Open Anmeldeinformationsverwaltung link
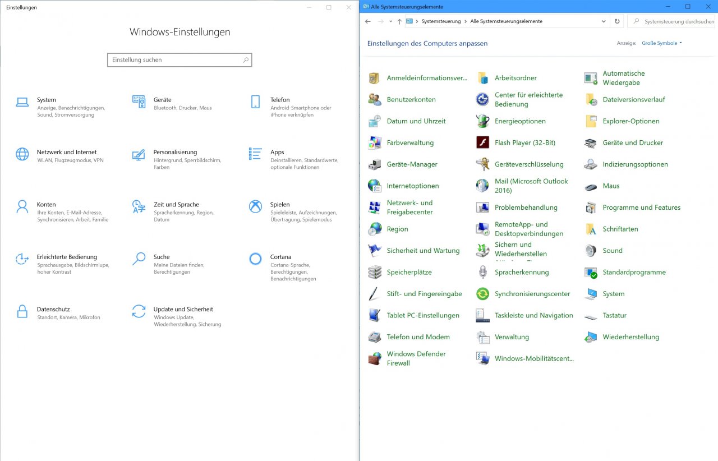 tap(427, 78)
